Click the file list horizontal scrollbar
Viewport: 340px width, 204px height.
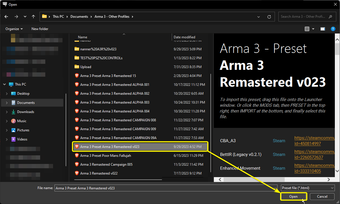pyautogui.click(x=118, y=180)
